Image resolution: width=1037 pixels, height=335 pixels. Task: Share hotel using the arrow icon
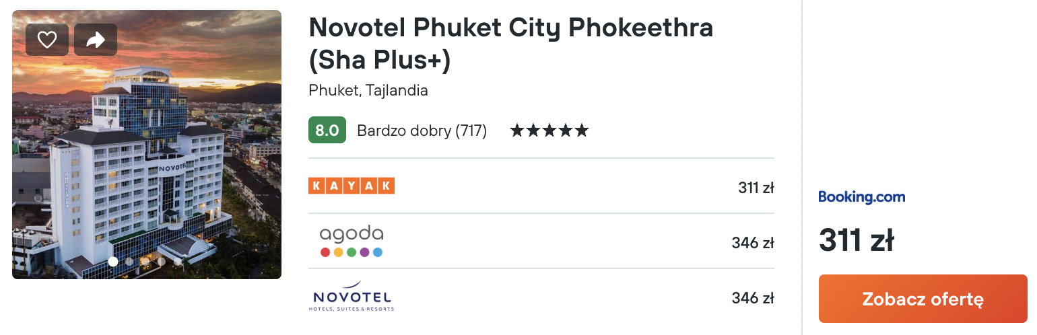click(x=96, y=40)
